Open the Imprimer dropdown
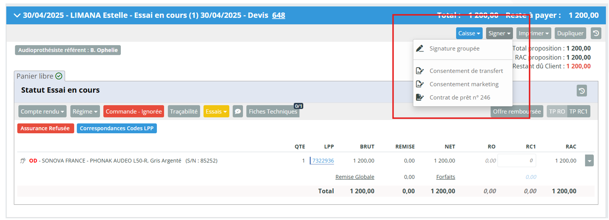This screenshot has height=220, width=609. click(534, 33)
